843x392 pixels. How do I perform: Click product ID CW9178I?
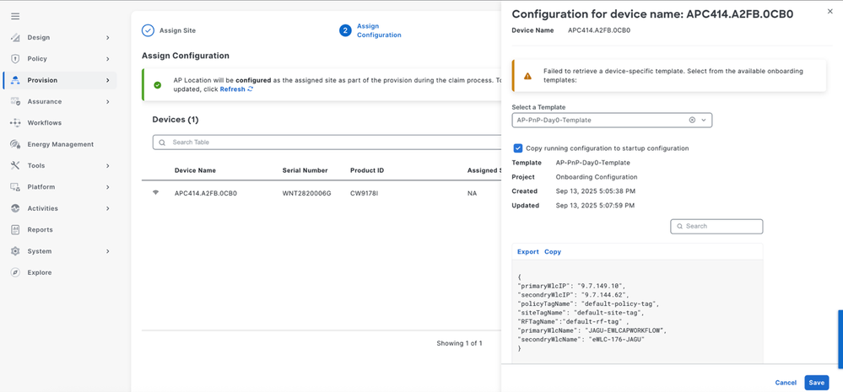point(365,193)
